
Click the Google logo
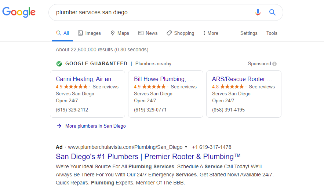click(x=19, y=12)
